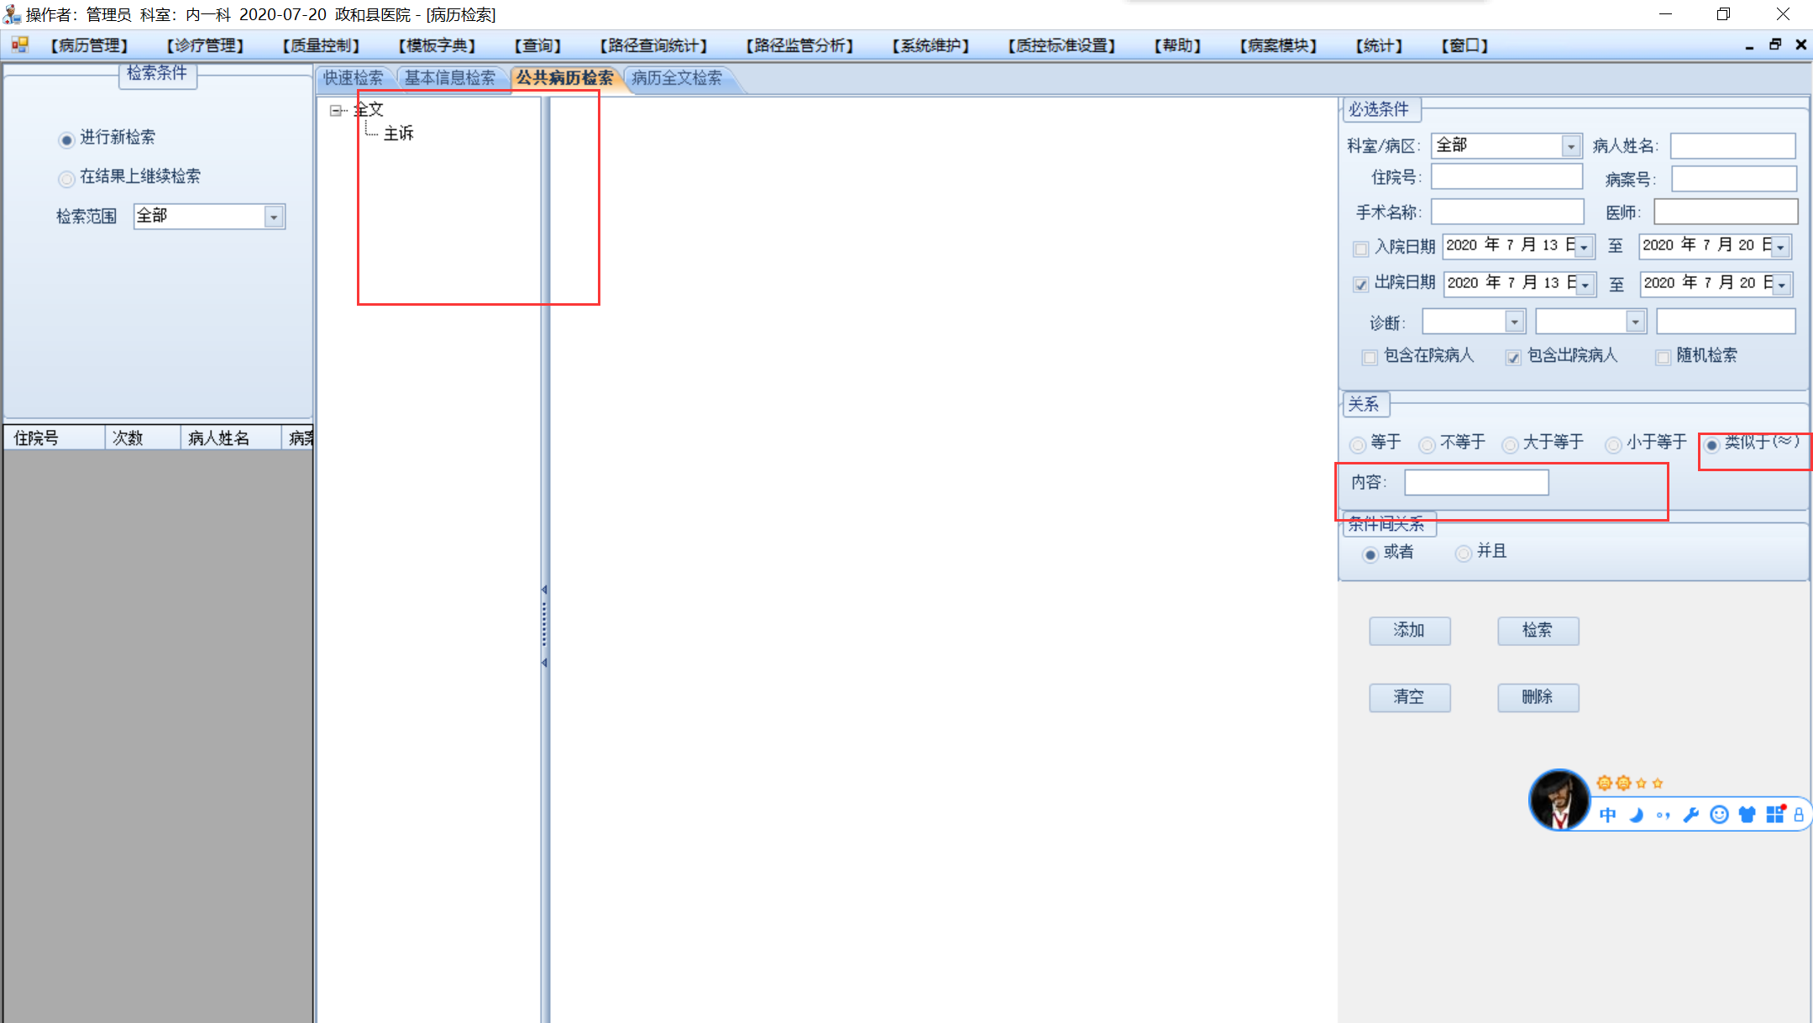The width and height of the screenshot is (1813, 1023).
Task: Enable the 入院日期 checkbox
Action: [x=1361, y=249]
